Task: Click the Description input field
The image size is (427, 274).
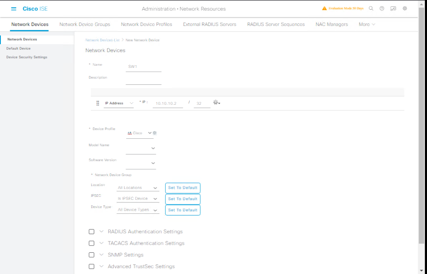Action: point(143,80)
